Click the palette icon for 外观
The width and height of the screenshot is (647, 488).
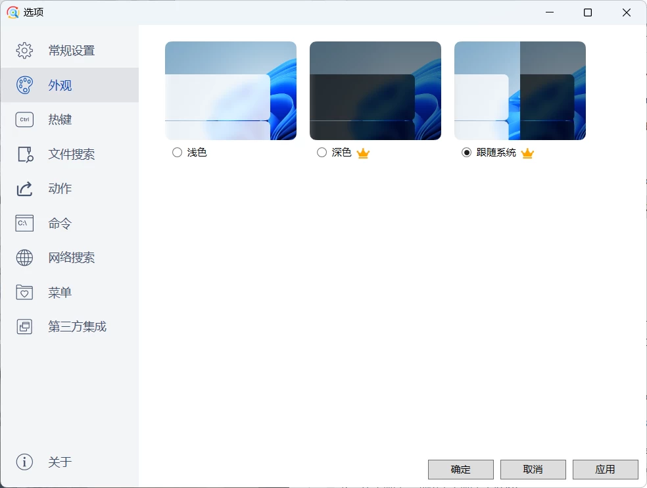(x=24, y=85)
